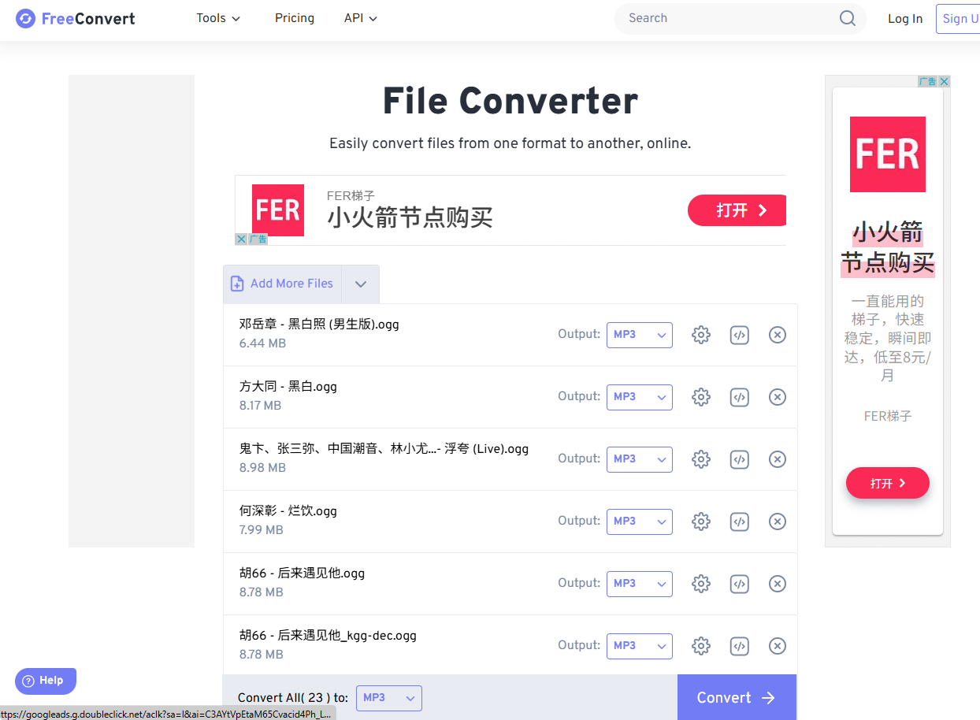This screenshot has width=980, height=720.
Task: Open the Pricing page
Action: 295,18
